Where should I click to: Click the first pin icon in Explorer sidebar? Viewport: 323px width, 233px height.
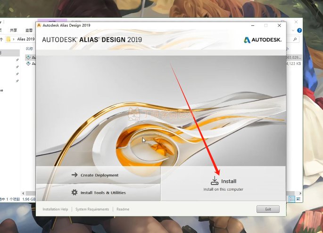(x=17, y=60)
